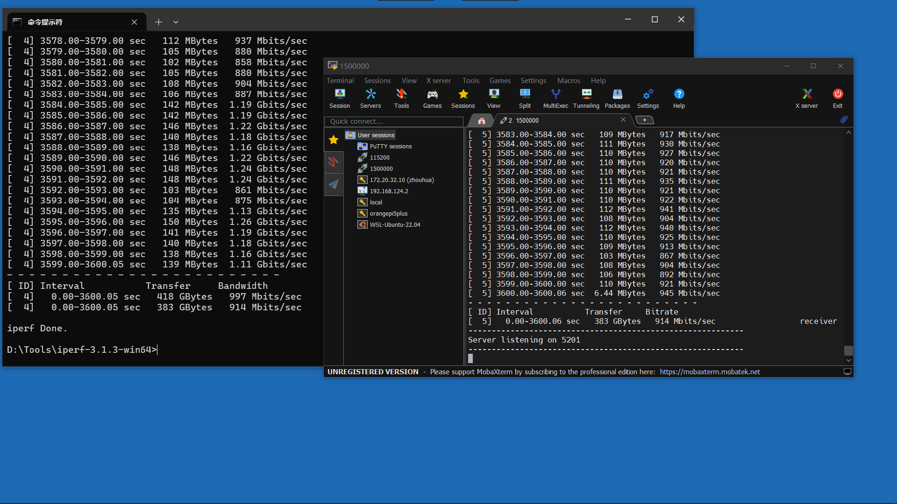The image size is (897, 504).
Task: Click the Quick connect input field
Action: [x=394, y=121]
